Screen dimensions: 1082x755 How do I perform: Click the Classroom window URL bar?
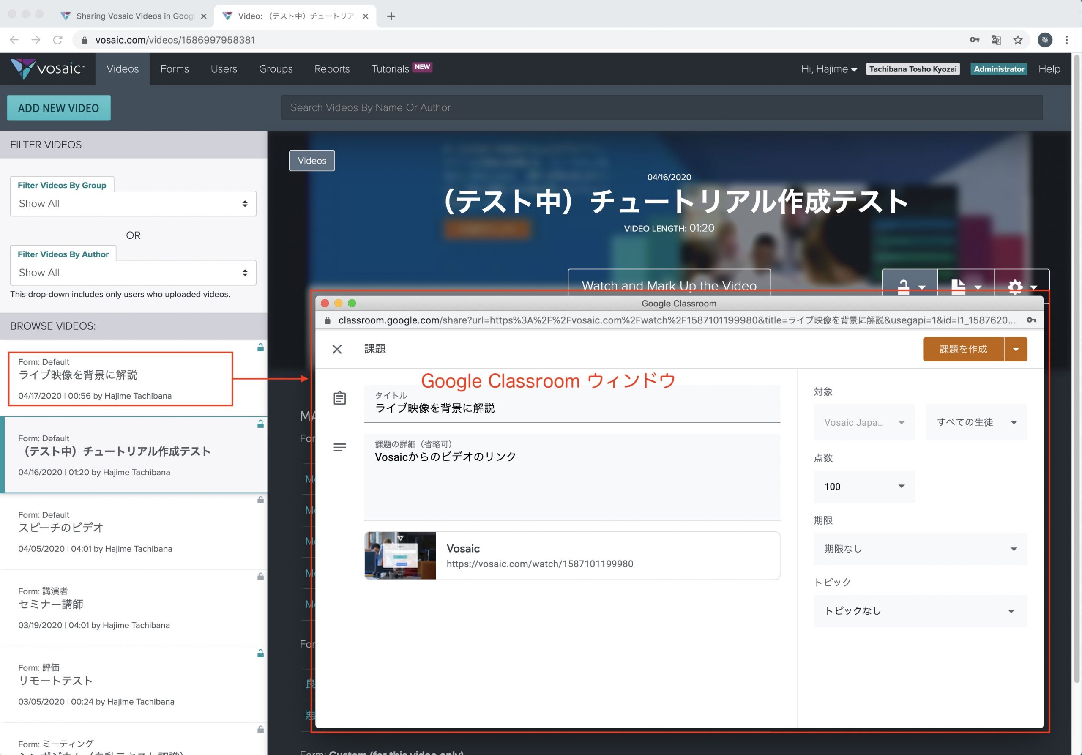click(x=676, y=320)
